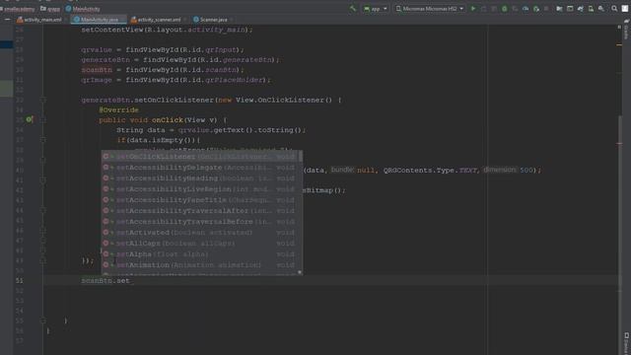Image resolution: width=631 pixels, height=355 pixels.
Task: Click the green Run app button
Action: click(473, 9)
